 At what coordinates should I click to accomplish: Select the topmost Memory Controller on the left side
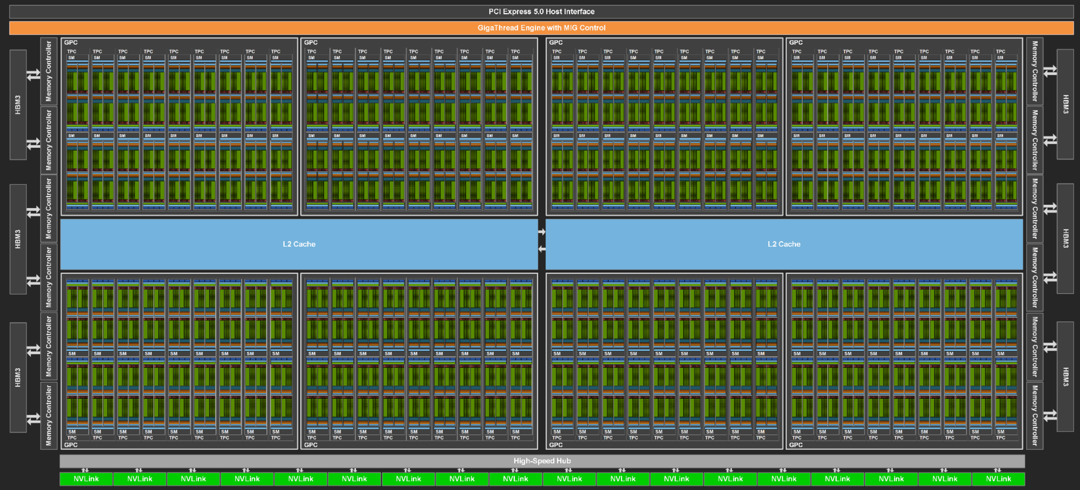49,71
